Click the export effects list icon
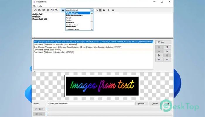Viewport: 205px width, 117px height. click(167, 60)
